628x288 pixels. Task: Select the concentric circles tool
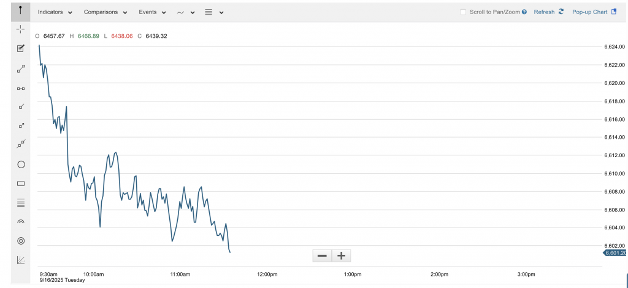tap(21, 241)
